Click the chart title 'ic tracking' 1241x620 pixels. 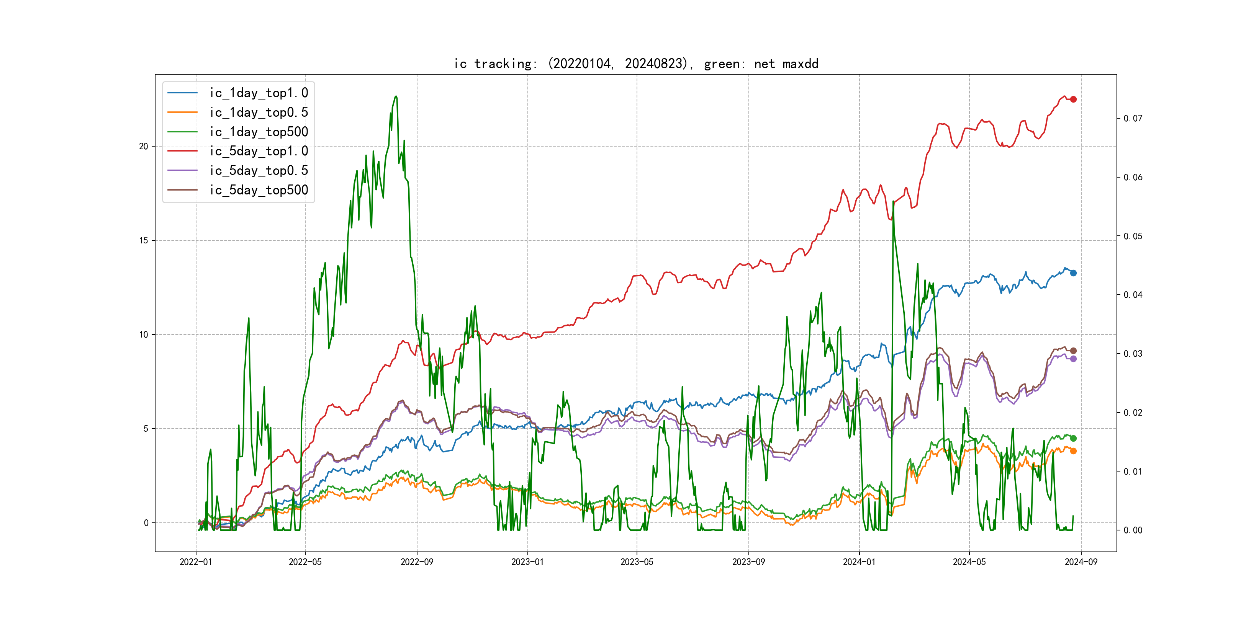coord(636,64)
